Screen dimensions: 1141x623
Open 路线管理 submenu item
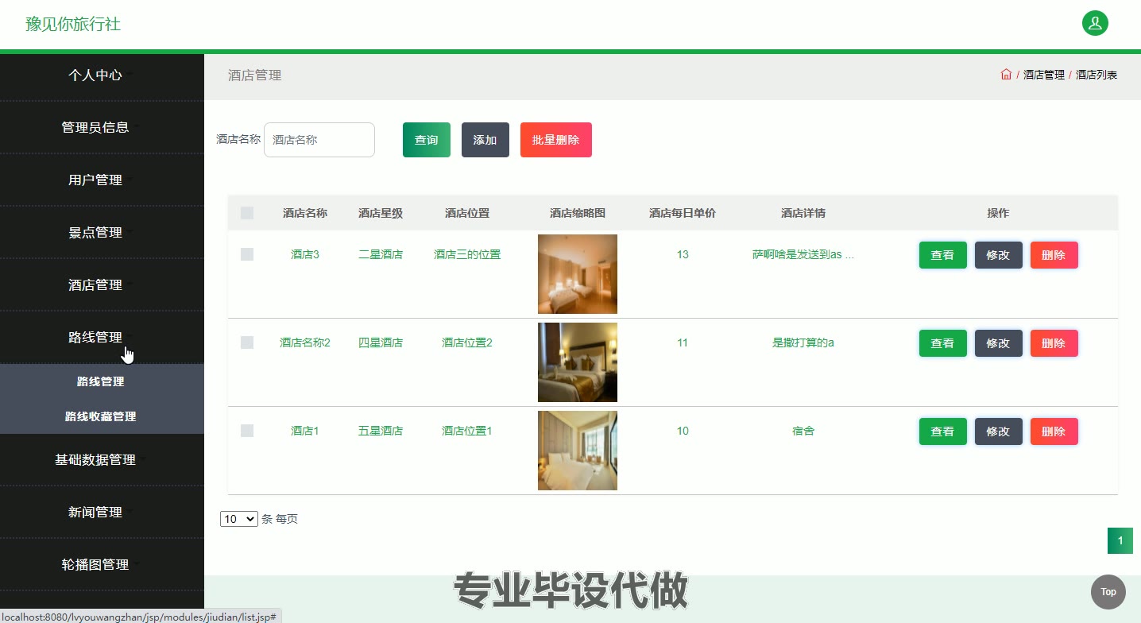101,381
